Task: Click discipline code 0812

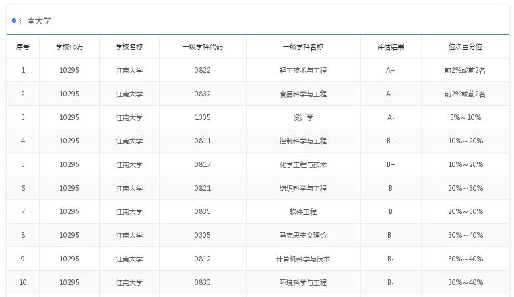Action: pos(203,259)
